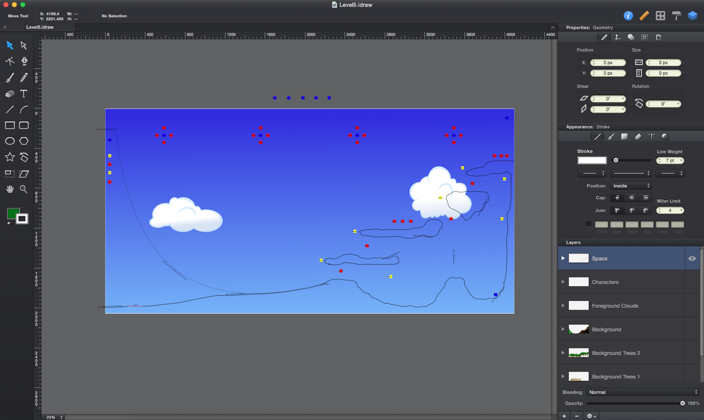
Task: Open the Blending mode dropdown
Action: click(x=643, y=392)
